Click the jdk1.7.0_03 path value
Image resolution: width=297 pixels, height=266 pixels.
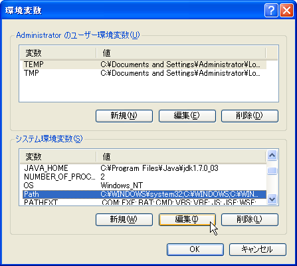[159, 168]
